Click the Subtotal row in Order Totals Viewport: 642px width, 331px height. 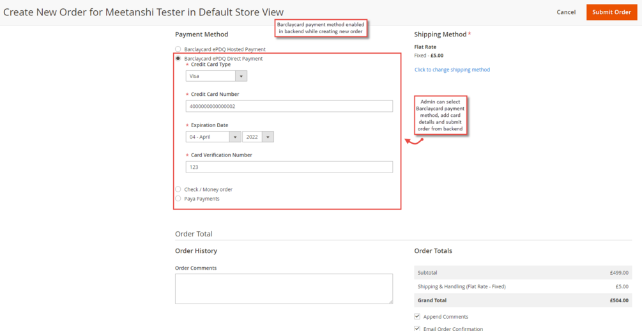pyautogui.click(x=523, y=273)
